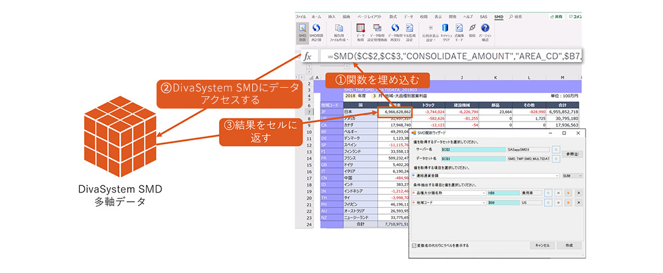663x273 pixels.
Task: Click the server name field containing $C$2
Action: pyautogui.click(x=473, y=149)
